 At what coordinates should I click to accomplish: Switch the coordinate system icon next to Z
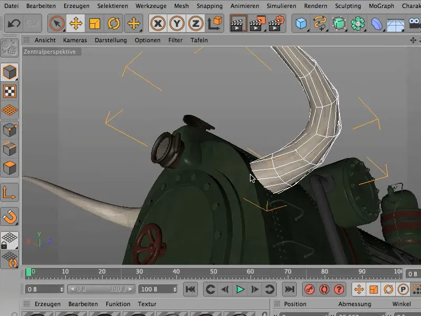click(x=215, y=24)
